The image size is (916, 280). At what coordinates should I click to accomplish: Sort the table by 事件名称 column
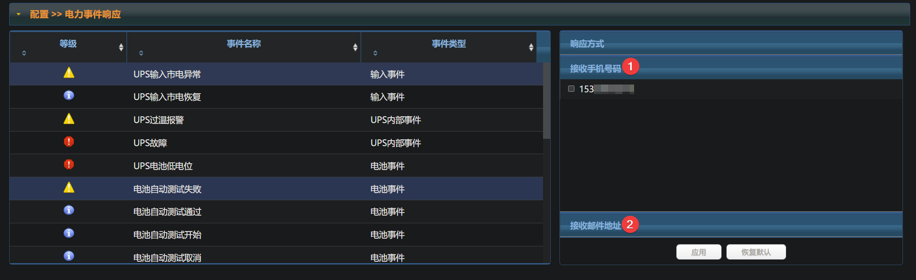coord(243,44)
